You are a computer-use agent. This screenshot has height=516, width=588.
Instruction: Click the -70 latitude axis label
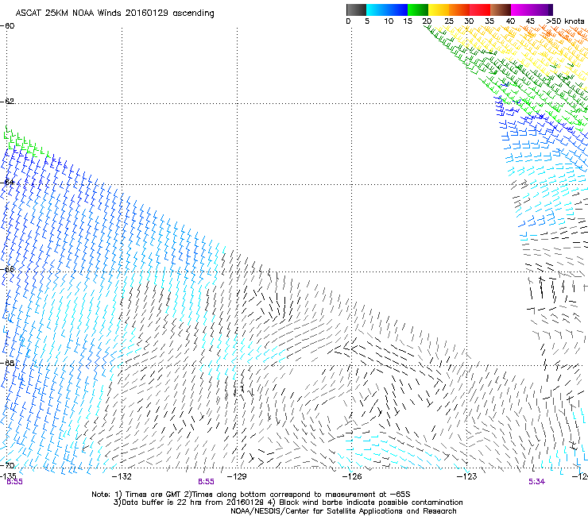[7, 465]
